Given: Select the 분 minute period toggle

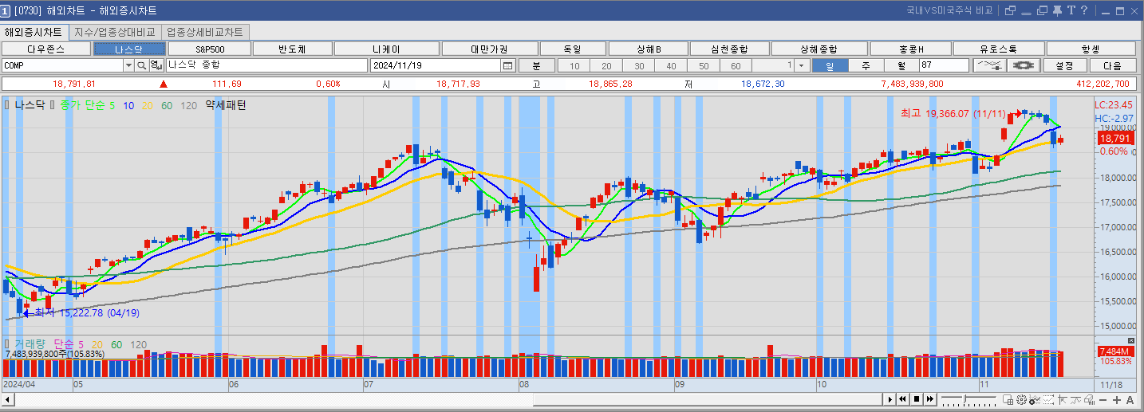Looking at the screenshot, I should (x=536, y=65).
